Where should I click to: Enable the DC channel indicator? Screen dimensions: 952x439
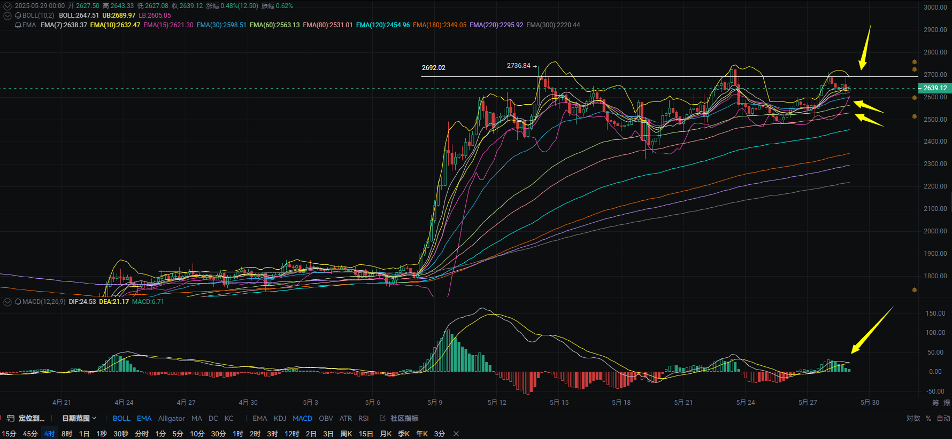tap(213, 418)
